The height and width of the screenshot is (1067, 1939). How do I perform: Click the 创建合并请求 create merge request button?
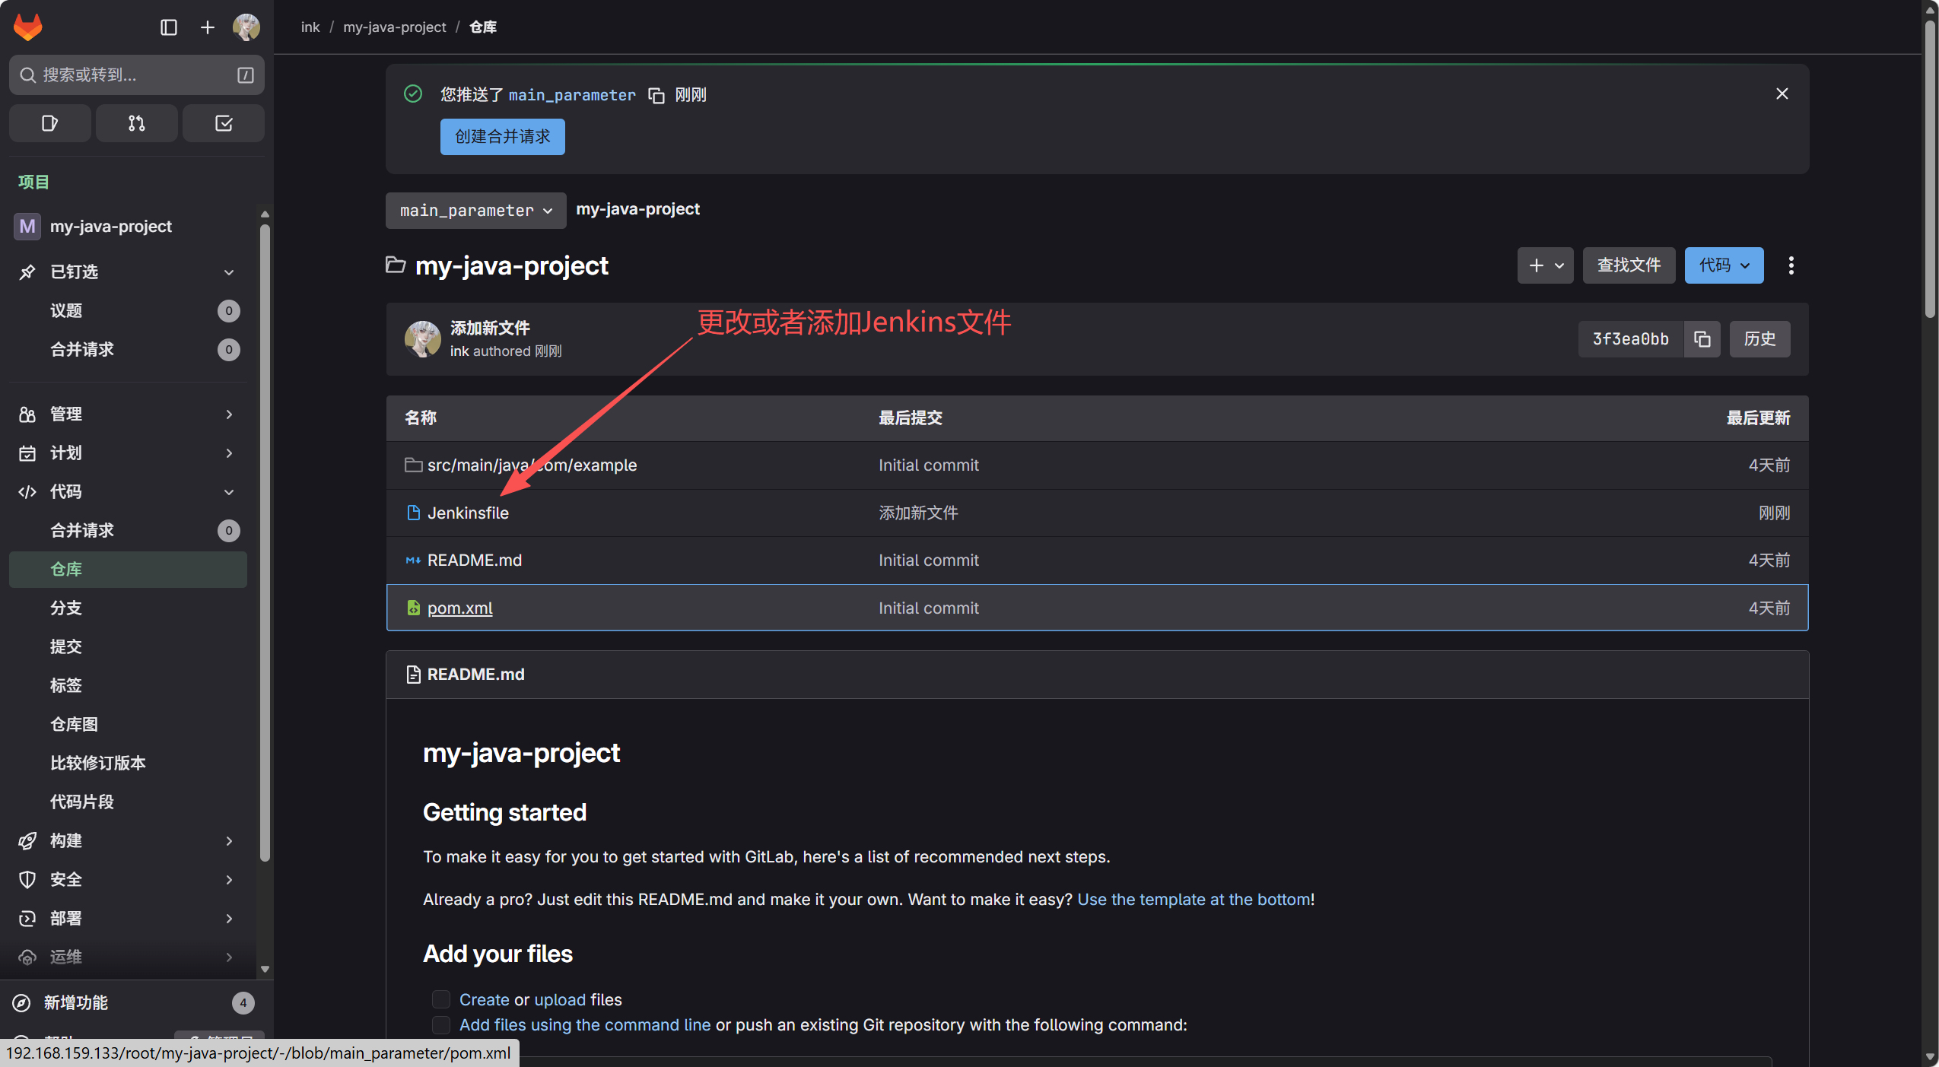point(502,137)
